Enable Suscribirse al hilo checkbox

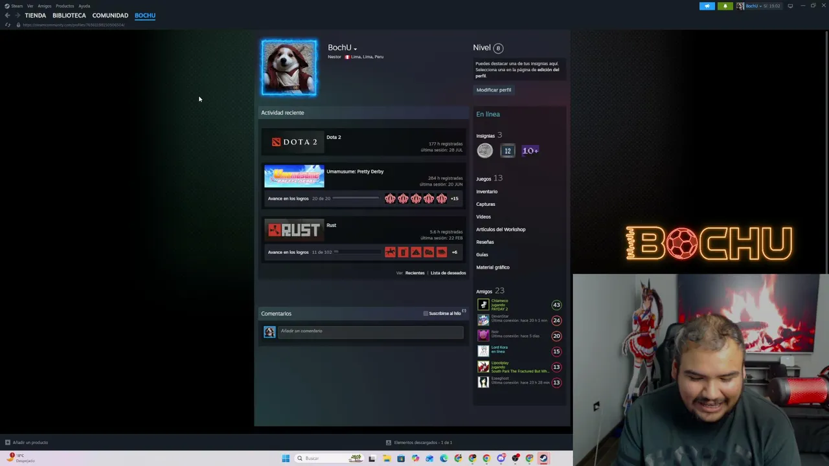(426, 313)
